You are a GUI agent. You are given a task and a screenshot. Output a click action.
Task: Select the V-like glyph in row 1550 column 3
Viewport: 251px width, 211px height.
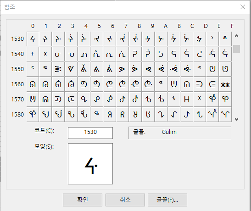[71, 69]
